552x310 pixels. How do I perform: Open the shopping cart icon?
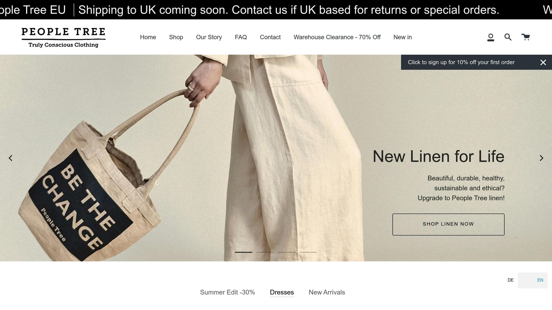(x=525, y=37)
